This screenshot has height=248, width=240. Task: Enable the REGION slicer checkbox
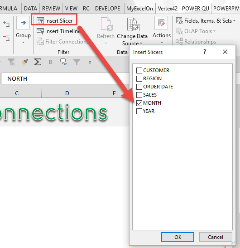click(x=139, y=78)
